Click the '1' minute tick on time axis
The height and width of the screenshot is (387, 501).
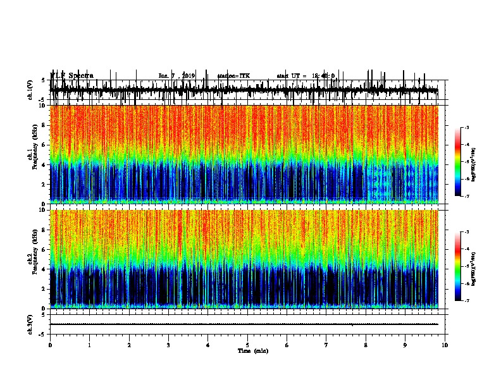pos(90,345)
